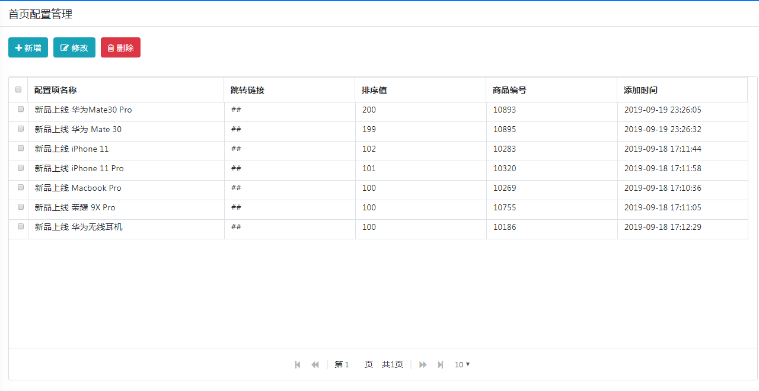Check the row 华为无线耳机 checkbox
Screen dimensions: 759x391
pos(21,226)
